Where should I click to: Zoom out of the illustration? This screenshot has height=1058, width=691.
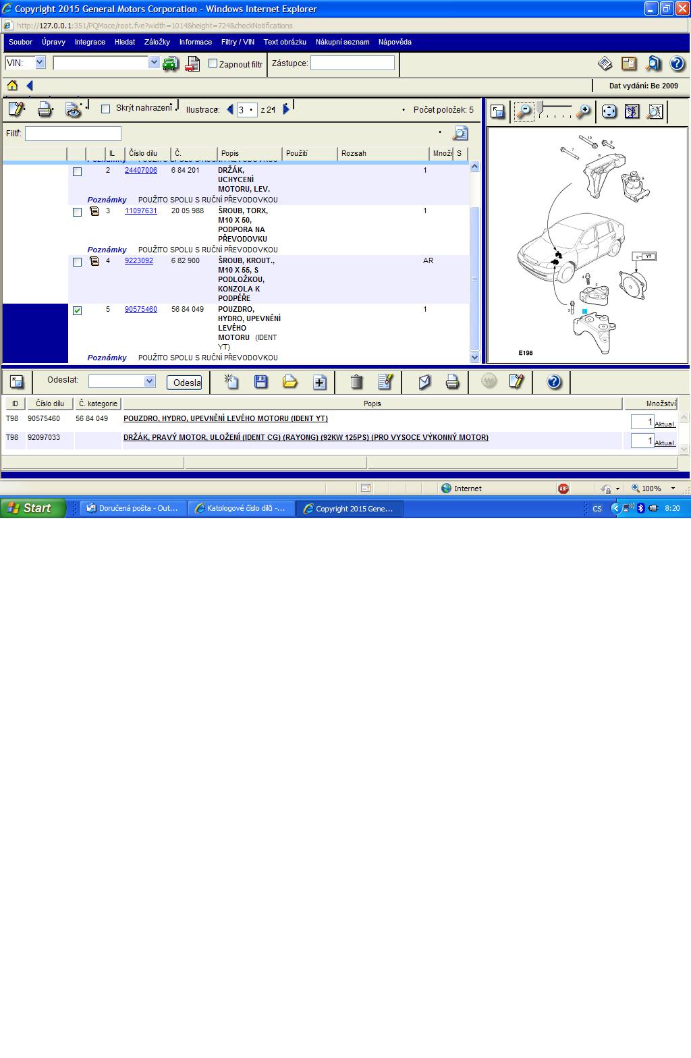524,112
